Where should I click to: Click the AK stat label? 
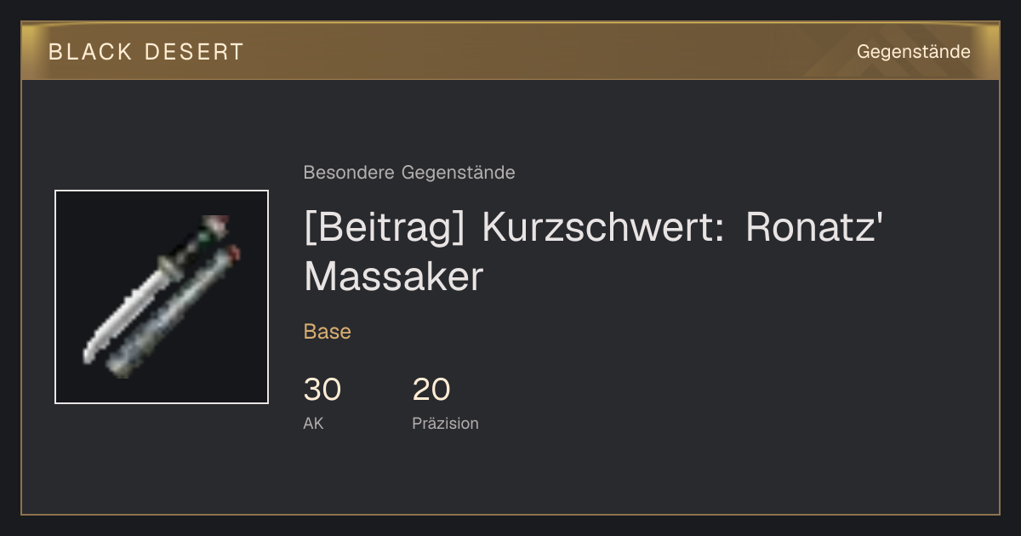pos(313,424)
